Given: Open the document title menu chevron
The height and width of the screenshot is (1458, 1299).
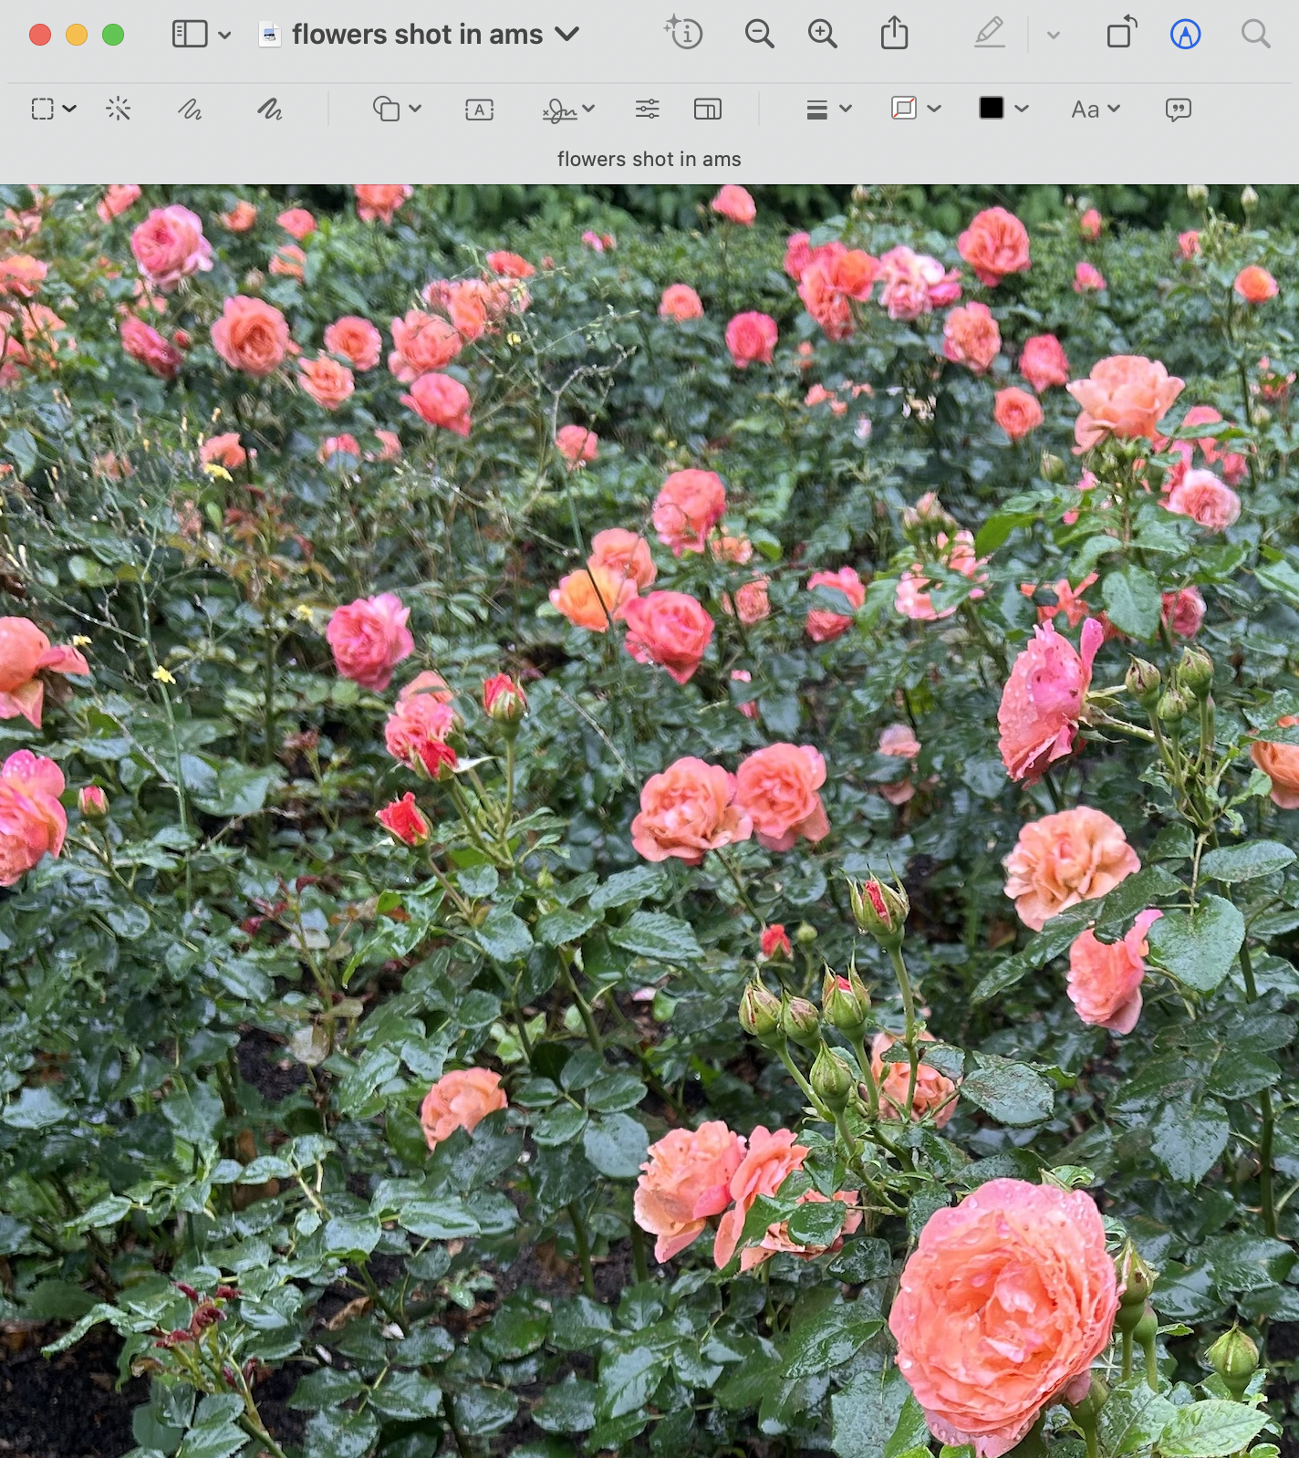Looking at the screenshot, I should (x=567, y=34).
